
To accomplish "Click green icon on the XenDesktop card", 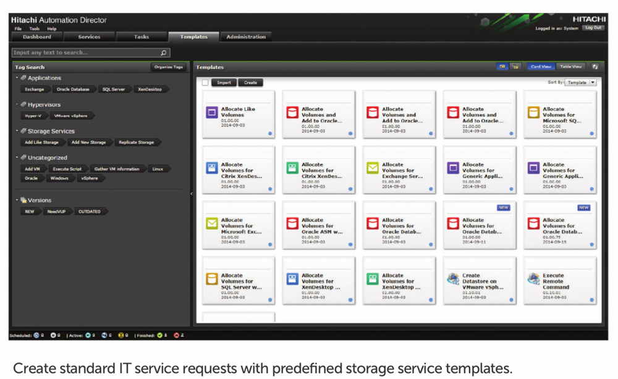I will [373, 279].
